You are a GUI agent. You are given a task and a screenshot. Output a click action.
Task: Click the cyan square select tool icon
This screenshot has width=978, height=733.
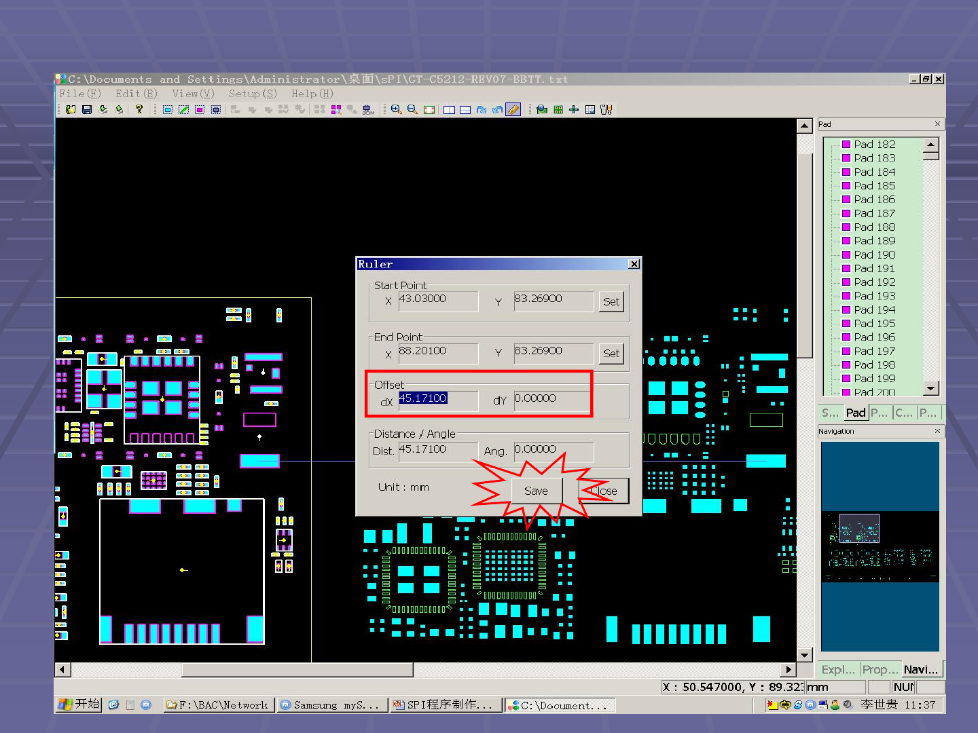167,109
